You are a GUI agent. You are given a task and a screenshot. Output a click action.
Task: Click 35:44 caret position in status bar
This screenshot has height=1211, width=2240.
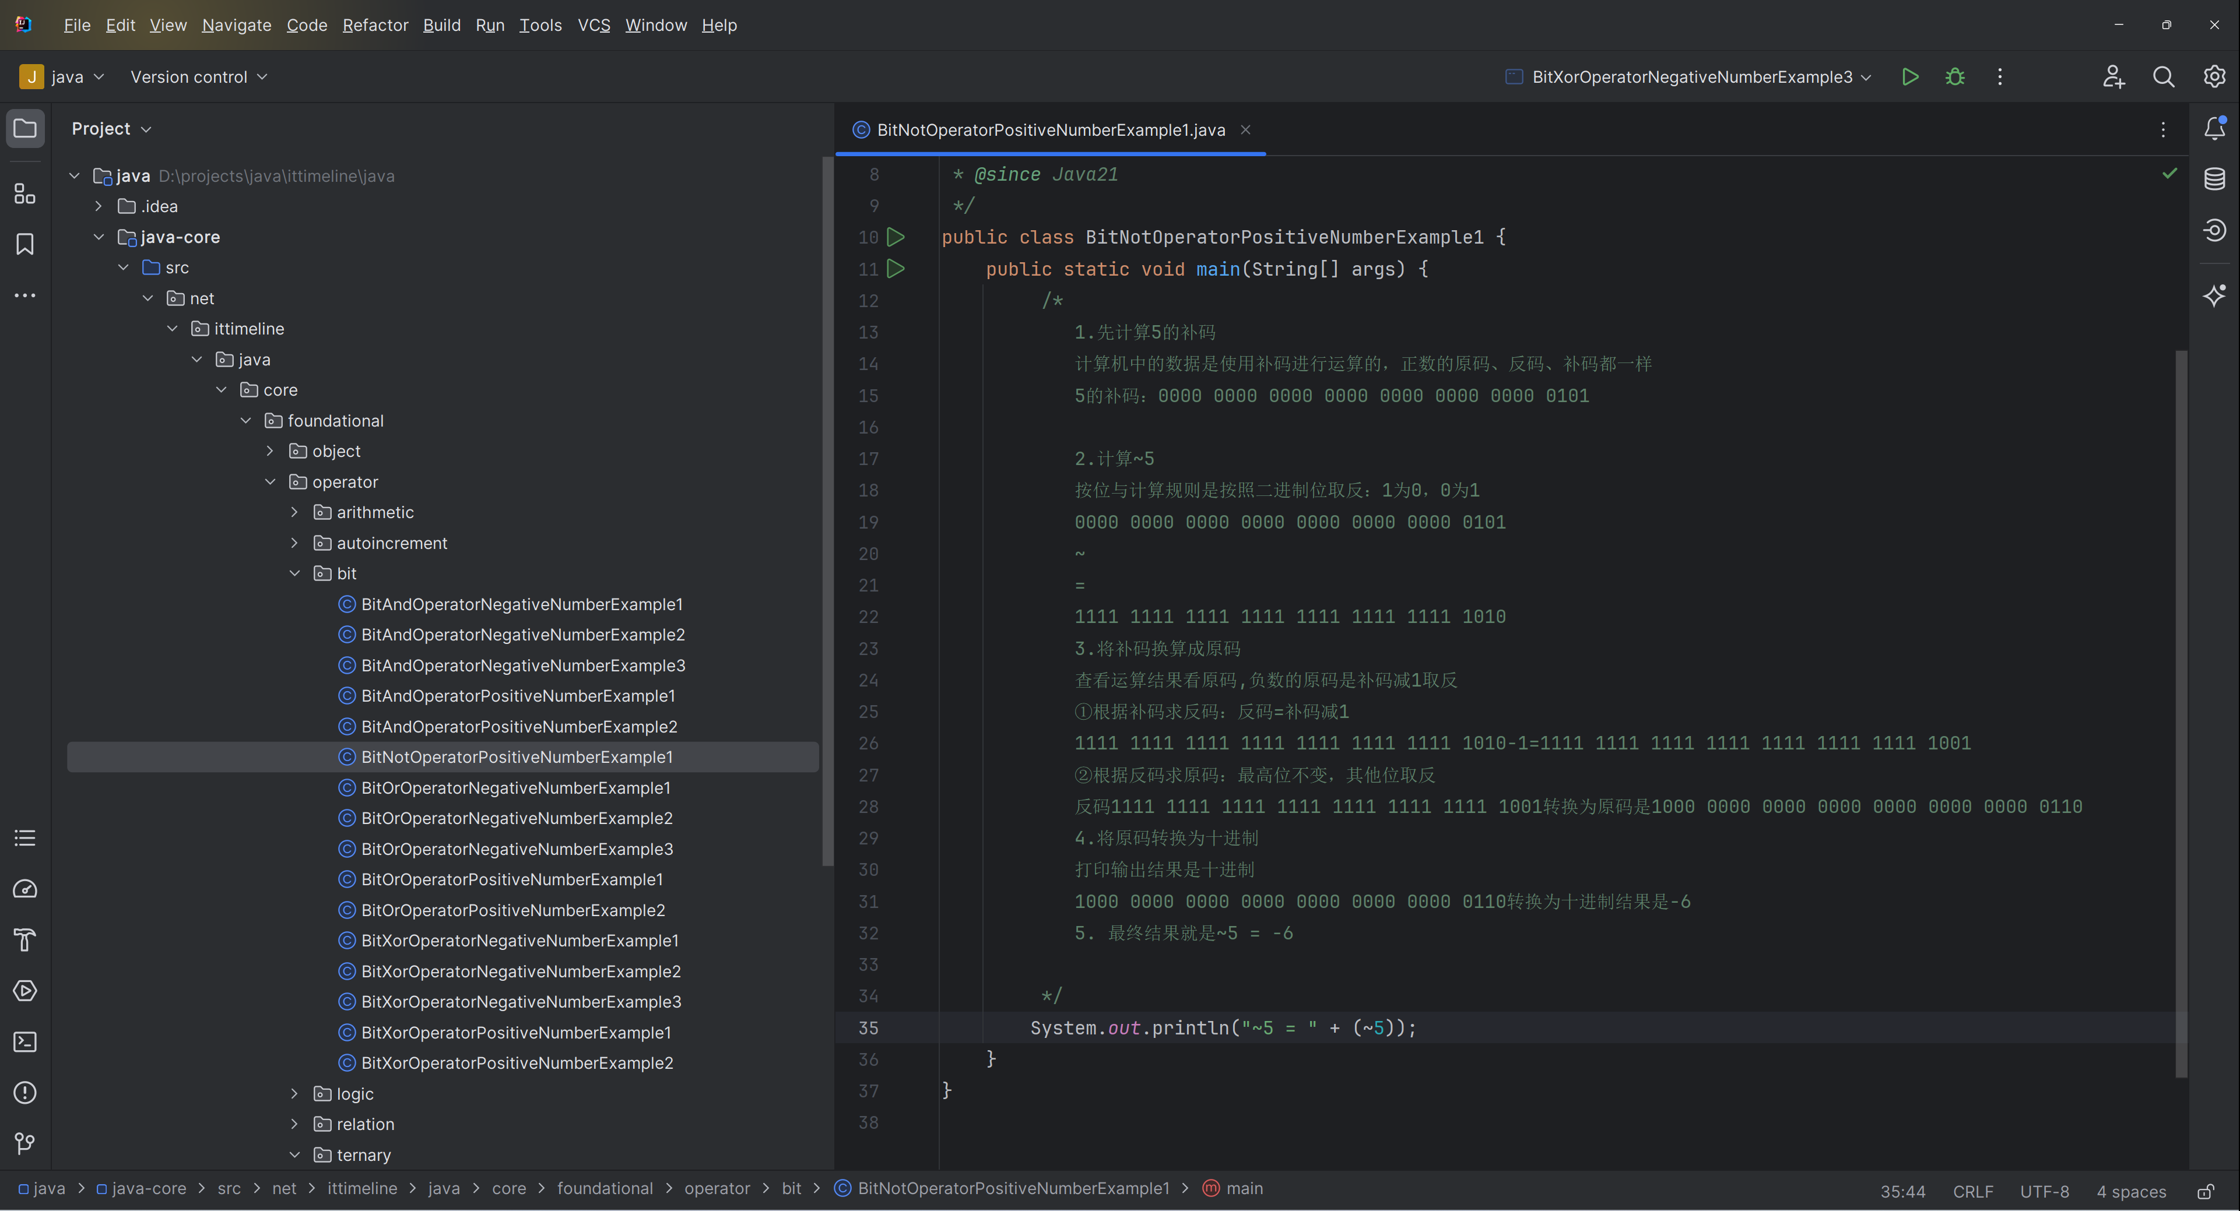coord(1902,1192)
